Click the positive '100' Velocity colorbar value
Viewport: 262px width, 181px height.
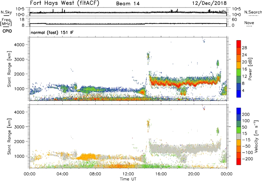point(246,121)
